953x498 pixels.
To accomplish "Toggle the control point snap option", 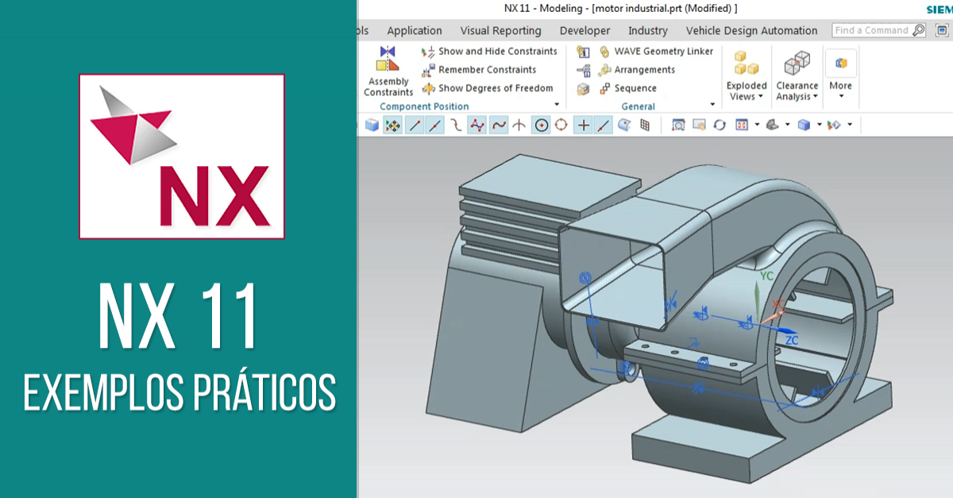I will tap(476, 125).
